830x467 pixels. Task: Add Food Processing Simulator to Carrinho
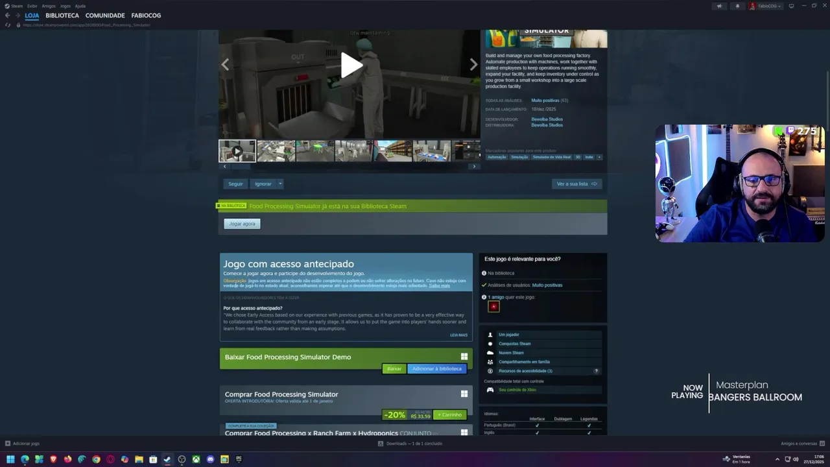(x=449, y=414)
